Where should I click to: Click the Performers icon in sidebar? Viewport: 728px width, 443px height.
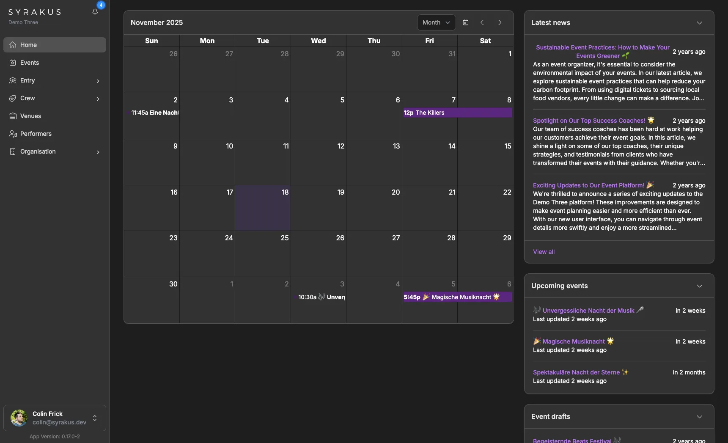(x=13, y=134)
